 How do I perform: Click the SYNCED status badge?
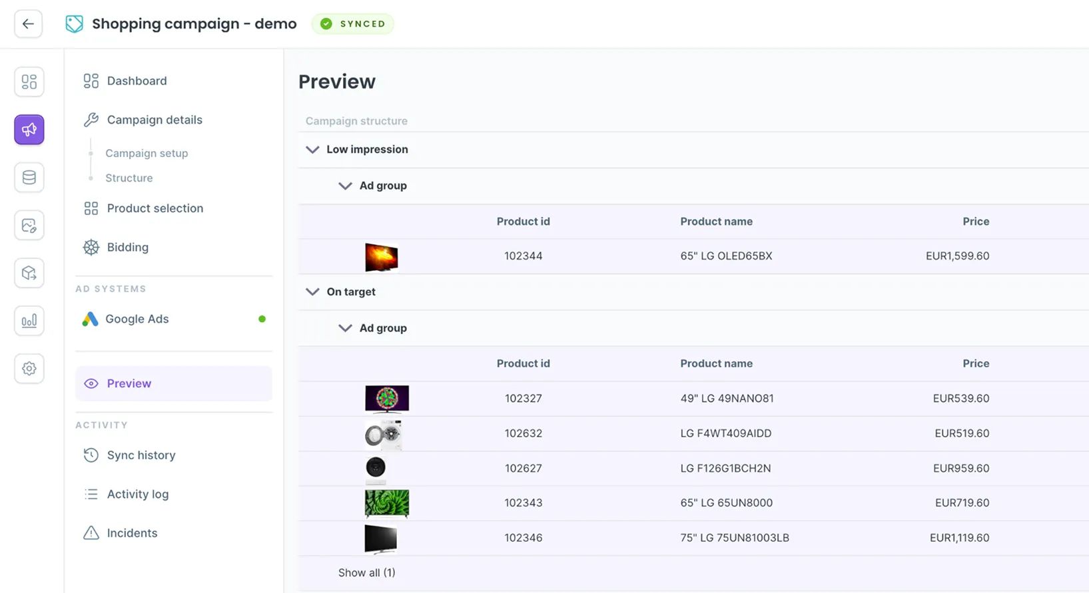tap(353, 24)
